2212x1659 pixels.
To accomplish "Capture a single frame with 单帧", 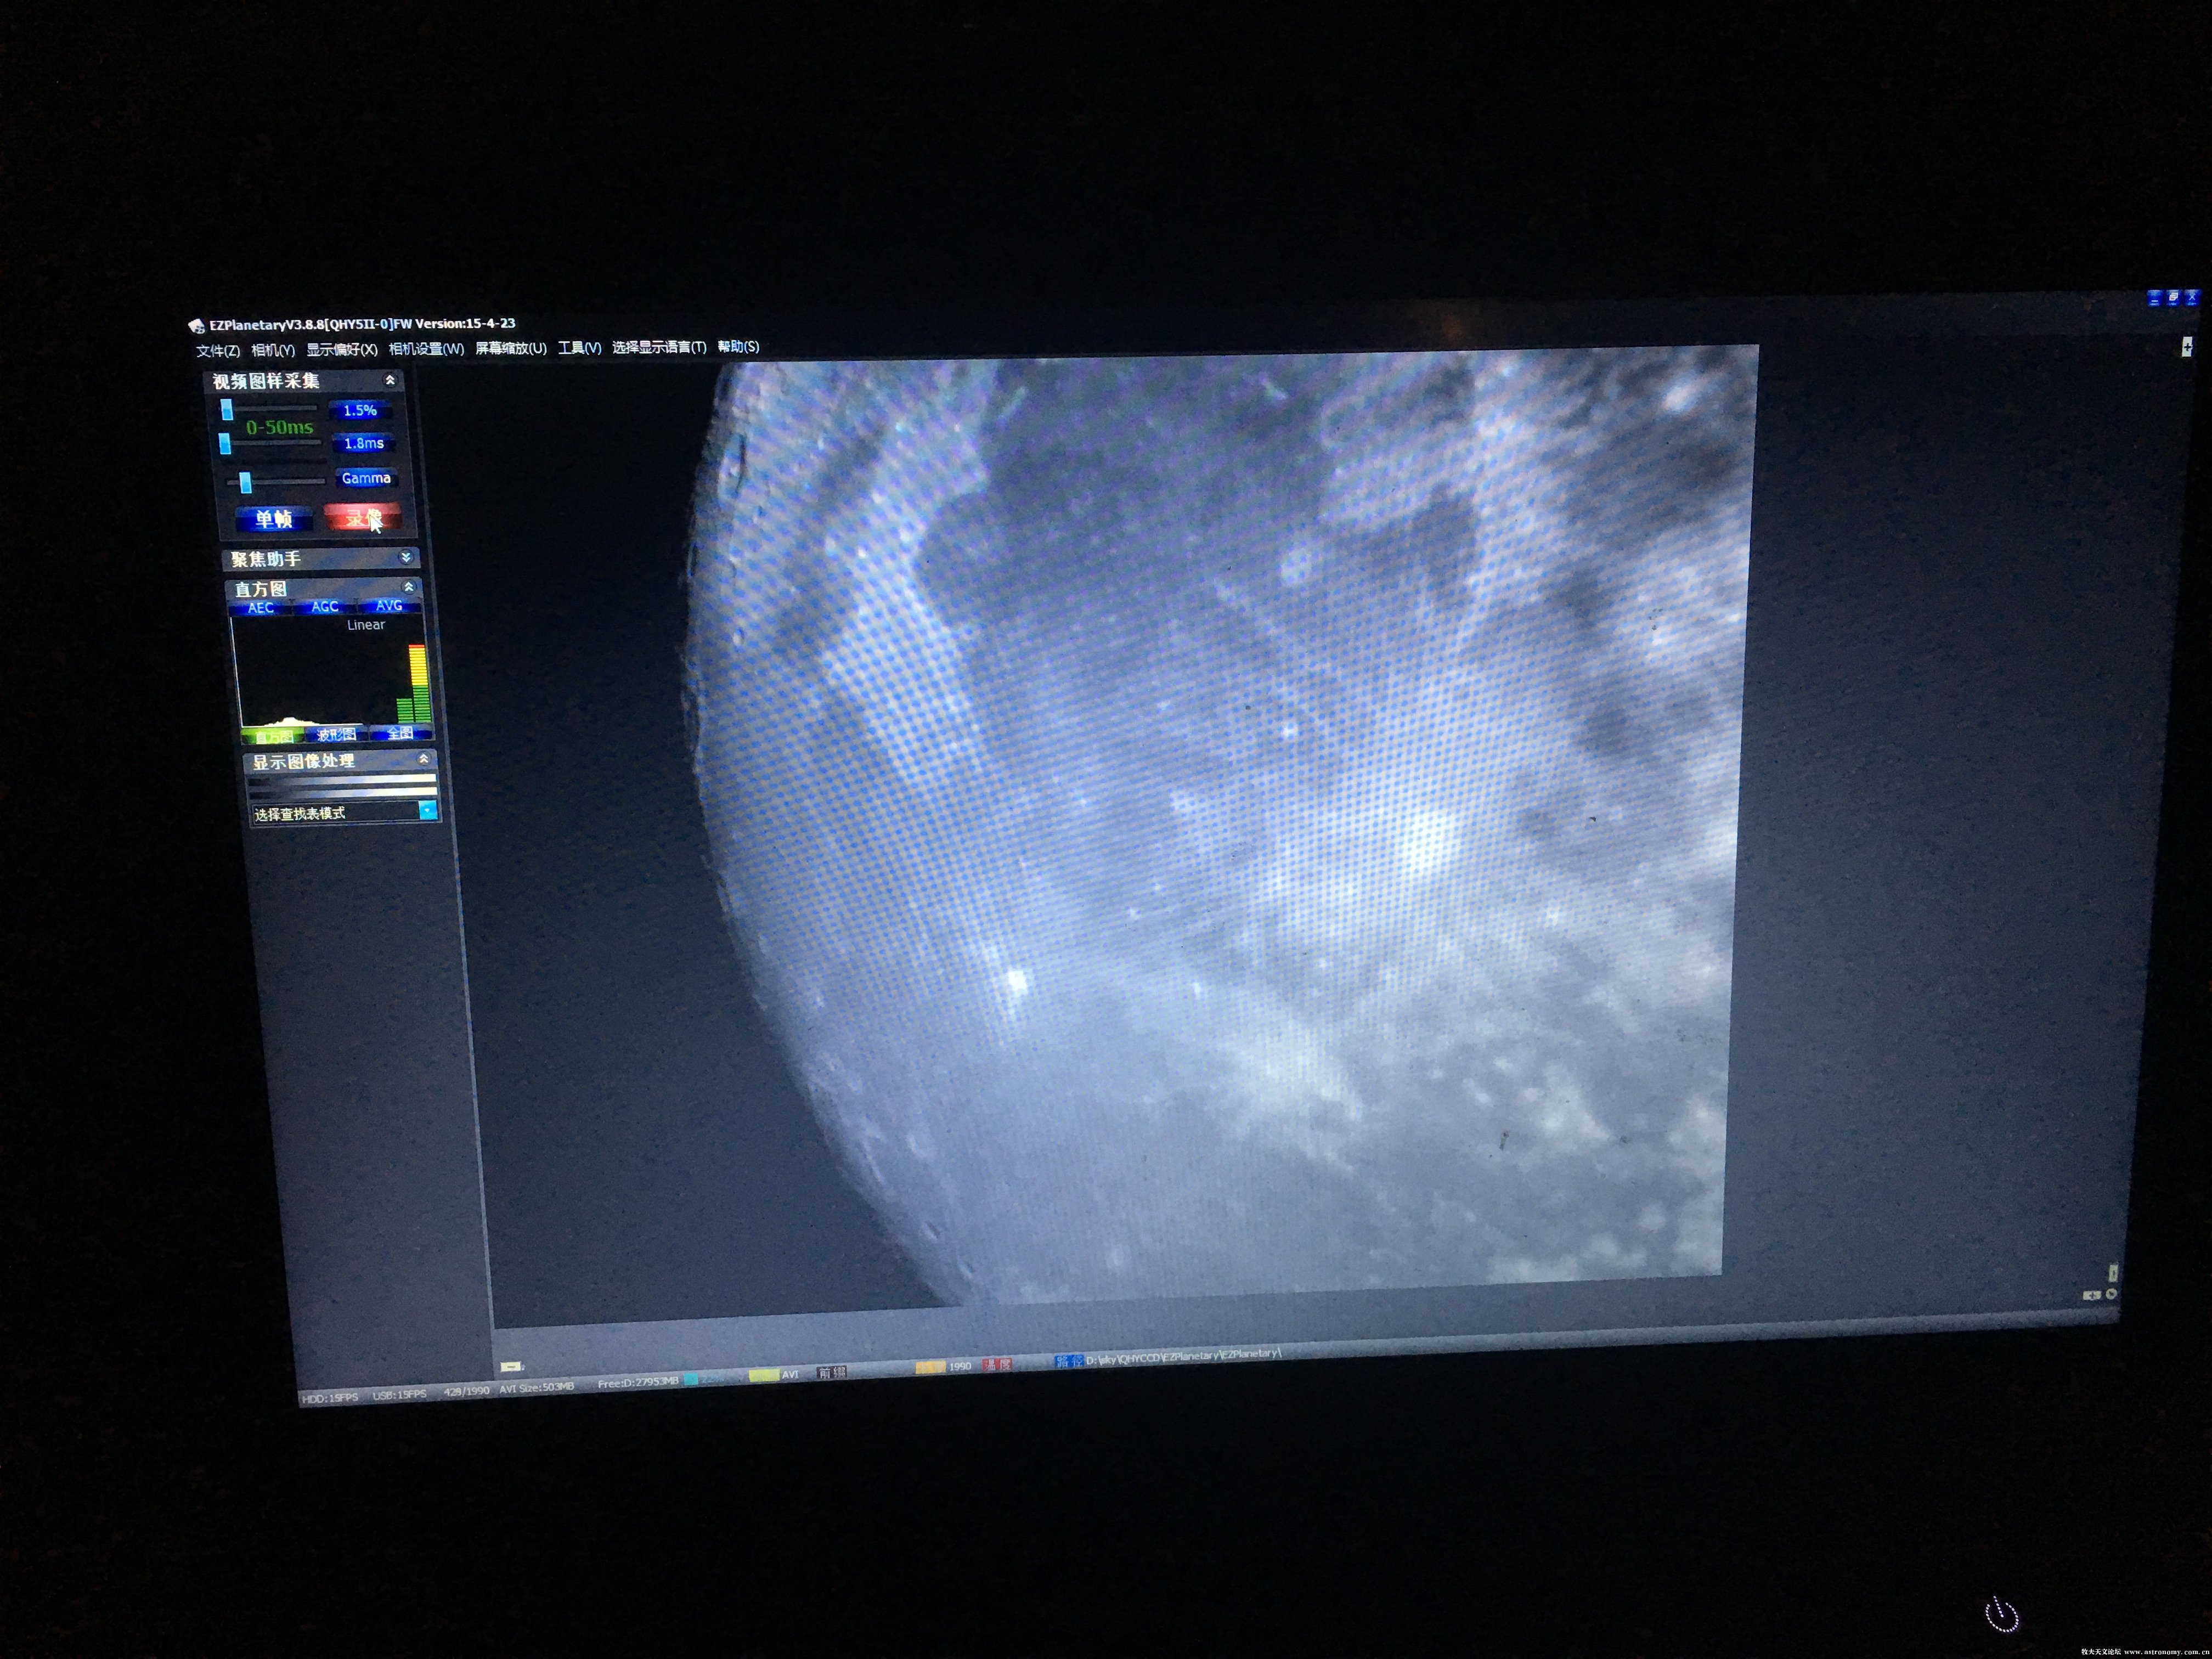I will click(274, 518).
